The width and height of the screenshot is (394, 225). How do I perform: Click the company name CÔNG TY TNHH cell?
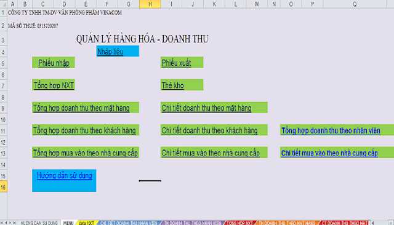[x=65, y=12]
